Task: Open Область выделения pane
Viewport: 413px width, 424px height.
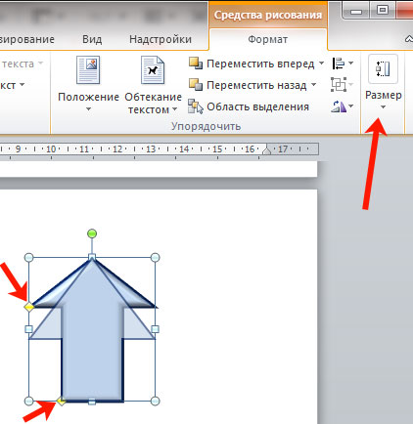Action: 249,106
